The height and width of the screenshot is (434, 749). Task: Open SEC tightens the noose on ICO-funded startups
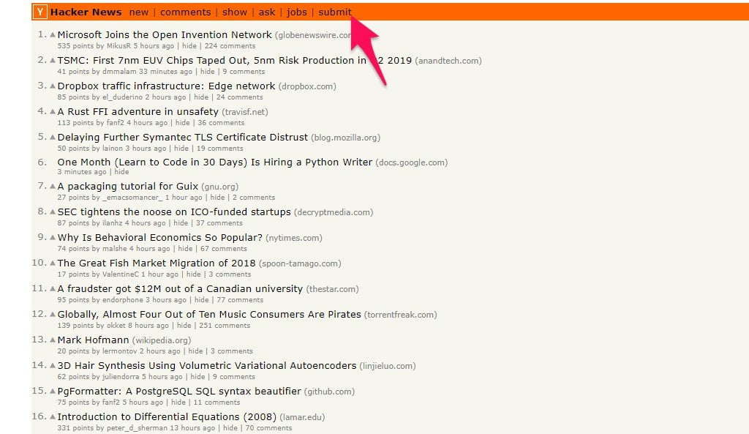pyautogui.click(x=174, y=212)
